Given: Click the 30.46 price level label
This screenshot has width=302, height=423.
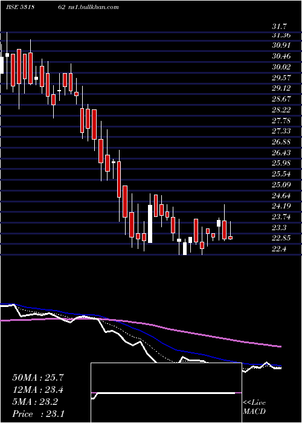Looking at the screenshot, I should (281, 56).
